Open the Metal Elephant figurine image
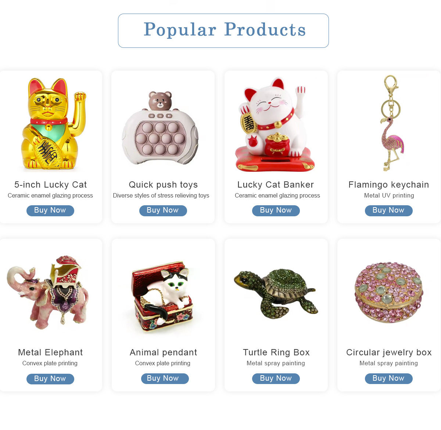The image size is (441, 430). 48,292
